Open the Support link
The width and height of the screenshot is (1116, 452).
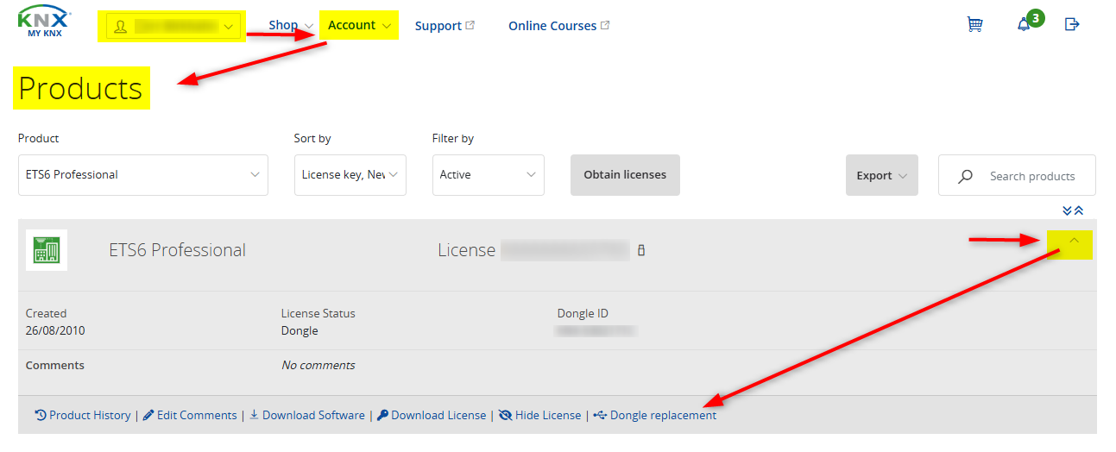click(x=445, y=26)
